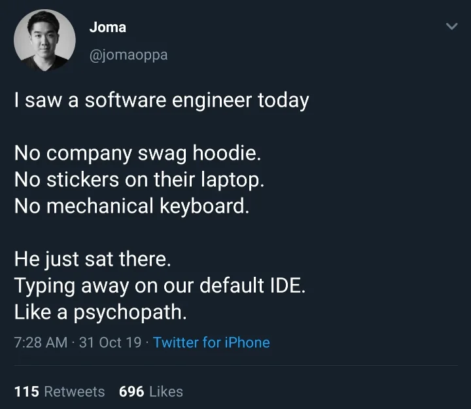Click the 'No company swag hoodie.' line

point(137,154)
